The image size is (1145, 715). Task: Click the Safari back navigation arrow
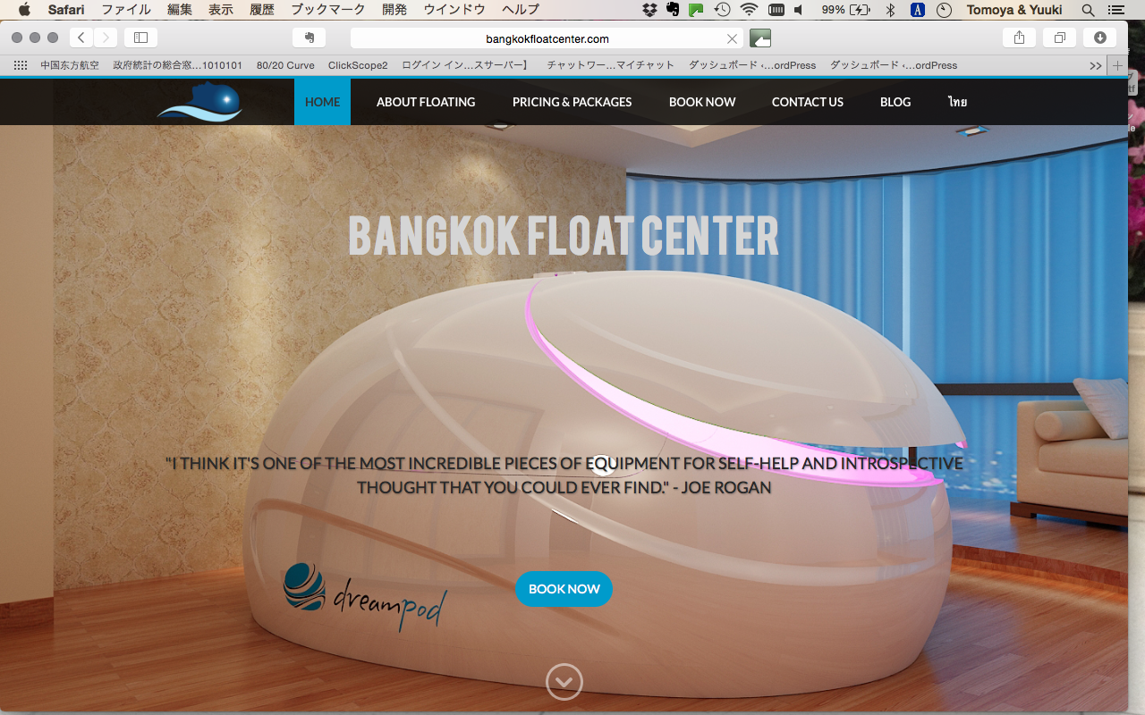tap(81, 38)
